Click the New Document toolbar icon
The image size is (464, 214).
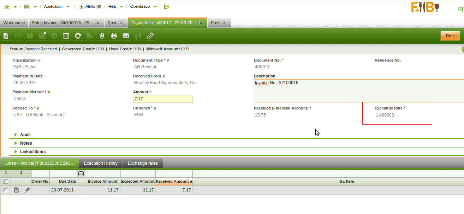(x=6, y=36)
